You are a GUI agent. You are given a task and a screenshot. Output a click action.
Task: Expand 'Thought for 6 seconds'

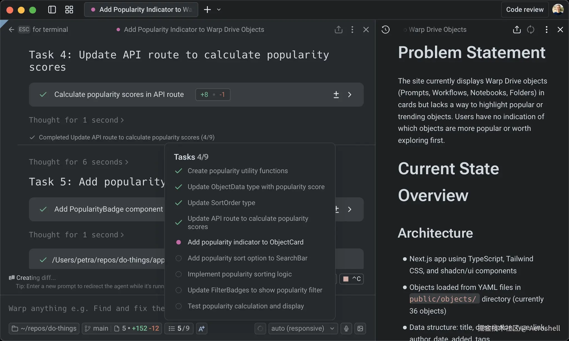(x=78, y=162)
